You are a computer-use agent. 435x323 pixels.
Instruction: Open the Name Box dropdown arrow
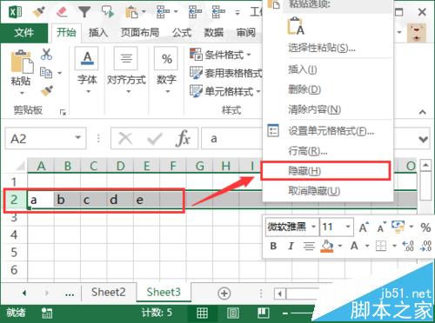[77, 137]
